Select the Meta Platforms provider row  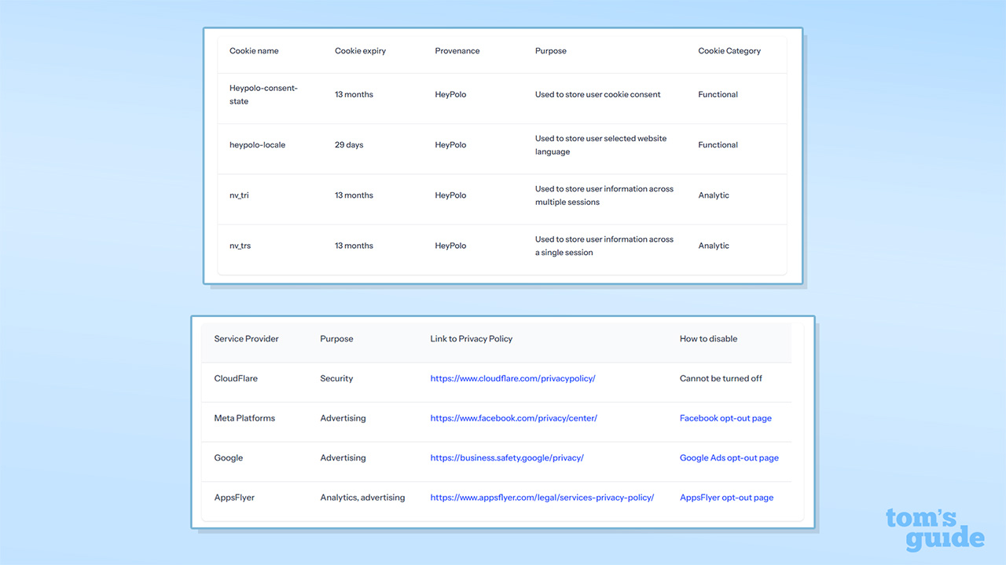pyautogui.click(x=244, y=418)
